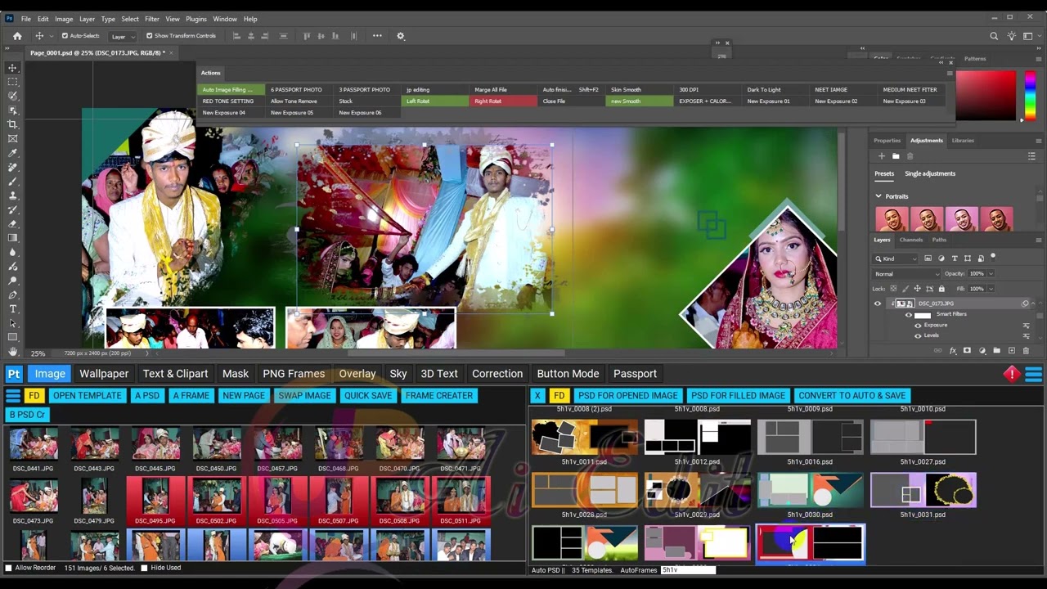The width and height of the screenshot is (1047, 589).
Task: Click the QUICK SAVE button
Action: coord(368,395)
